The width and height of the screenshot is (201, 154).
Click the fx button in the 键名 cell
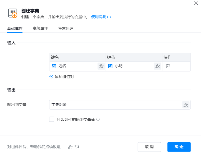tap(101, 66)
